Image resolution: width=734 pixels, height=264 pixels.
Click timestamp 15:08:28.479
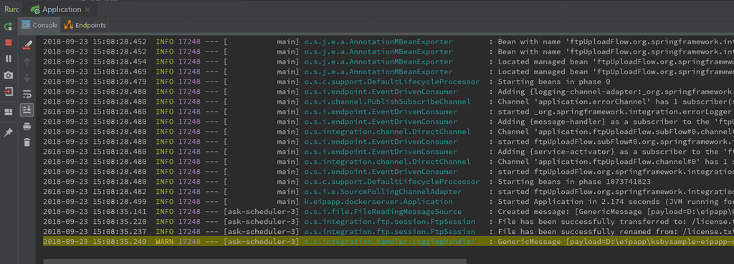120,82
